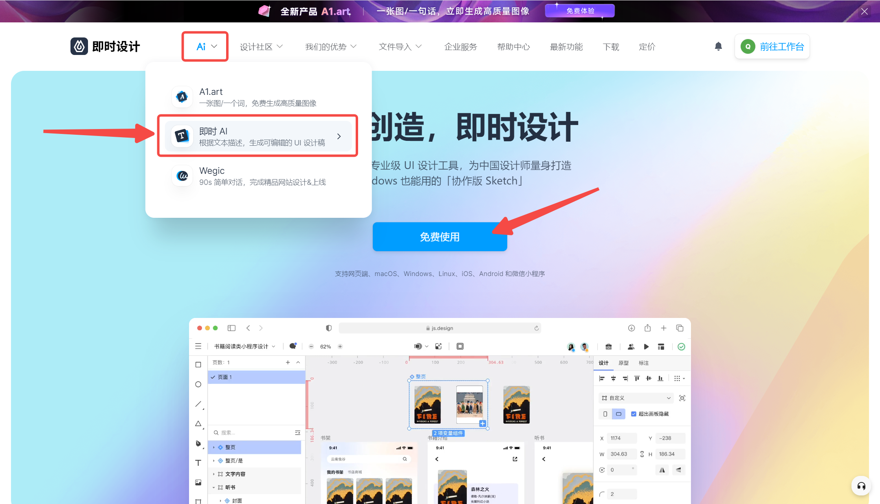Click the zoom out minus icon
Image resolution: width=880 pixels, height=504 pixels.
click(x=311, y=346)
